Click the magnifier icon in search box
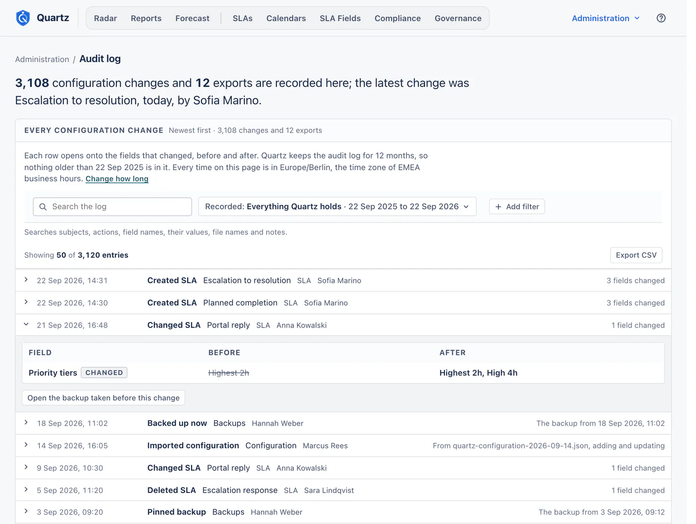 pos(43,207)
